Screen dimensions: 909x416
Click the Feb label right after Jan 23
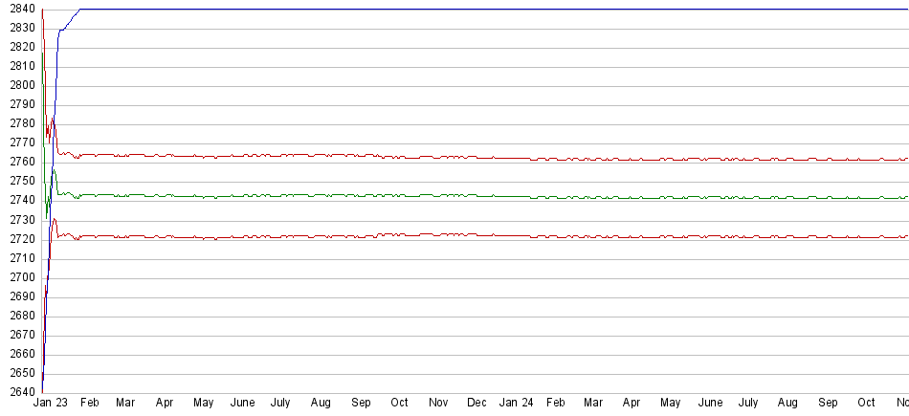[x=89, y=404]
